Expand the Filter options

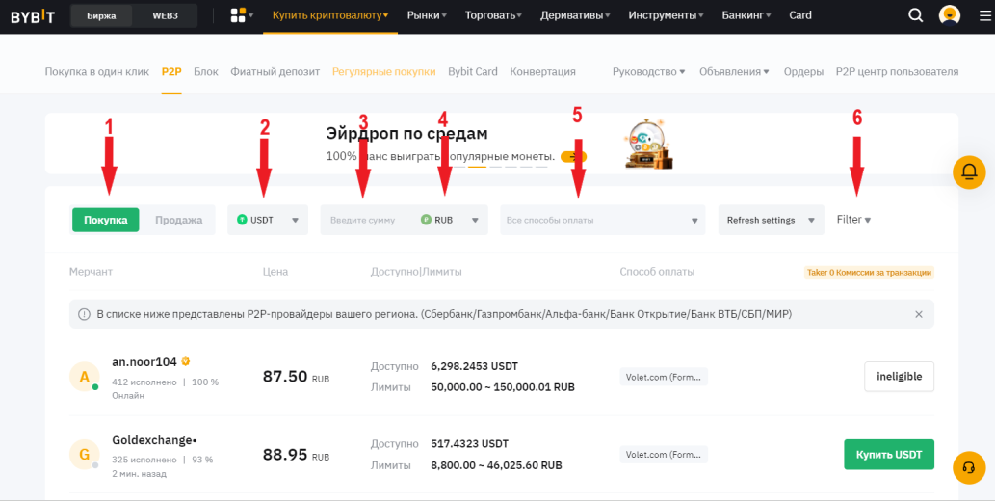pyautogui.click(x=853, y=220)
